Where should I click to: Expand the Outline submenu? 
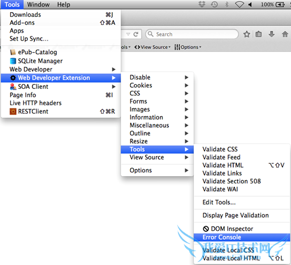coord(157,134)
